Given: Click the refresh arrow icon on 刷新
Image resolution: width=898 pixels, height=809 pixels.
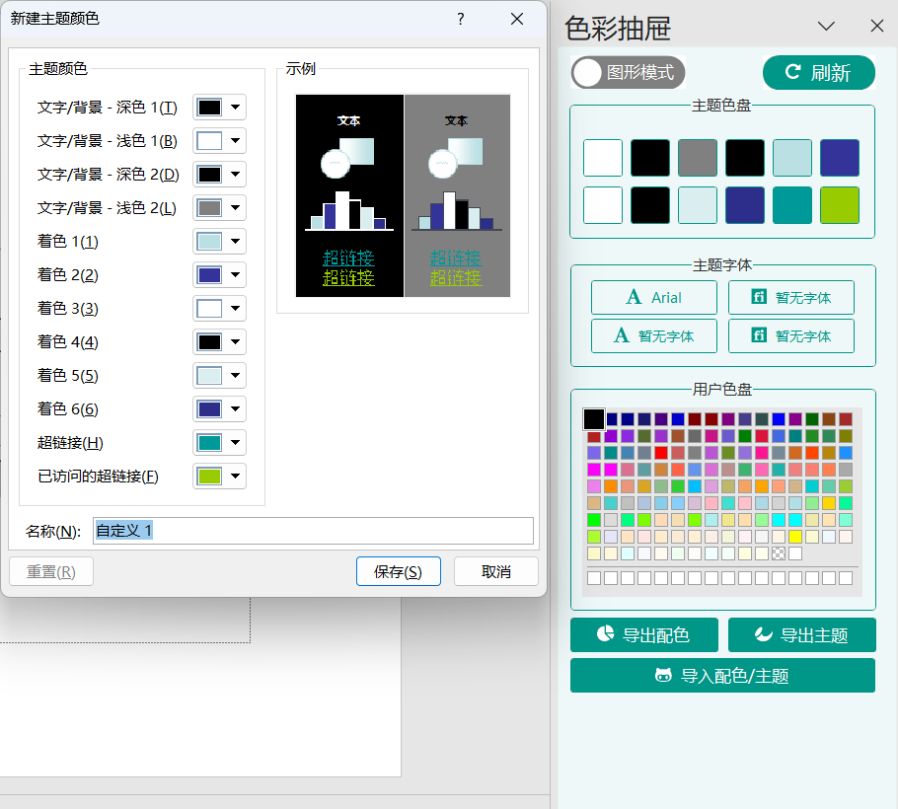Looking at the screenshot, I should pyautogui.click(x=792, y=72).
